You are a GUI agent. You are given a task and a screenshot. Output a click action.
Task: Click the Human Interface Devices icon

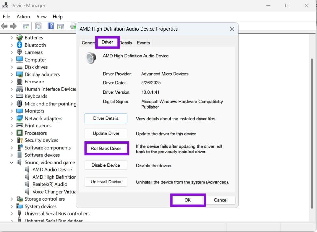[20, 89]
